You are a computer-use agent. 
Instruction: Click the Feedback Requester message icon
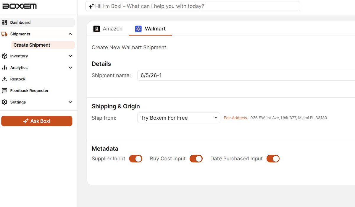click(4, 91)
